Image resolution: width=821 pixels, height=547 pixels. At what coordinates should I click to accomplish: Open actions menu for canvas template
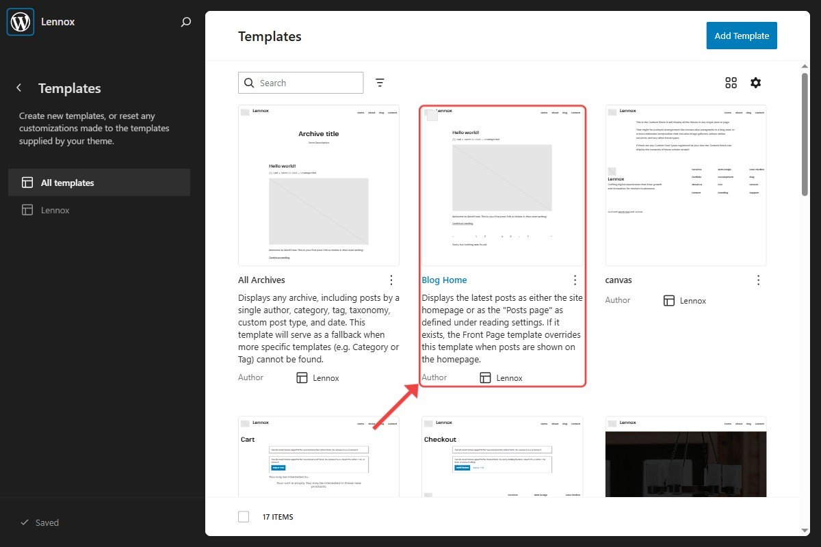click(759, 280)
